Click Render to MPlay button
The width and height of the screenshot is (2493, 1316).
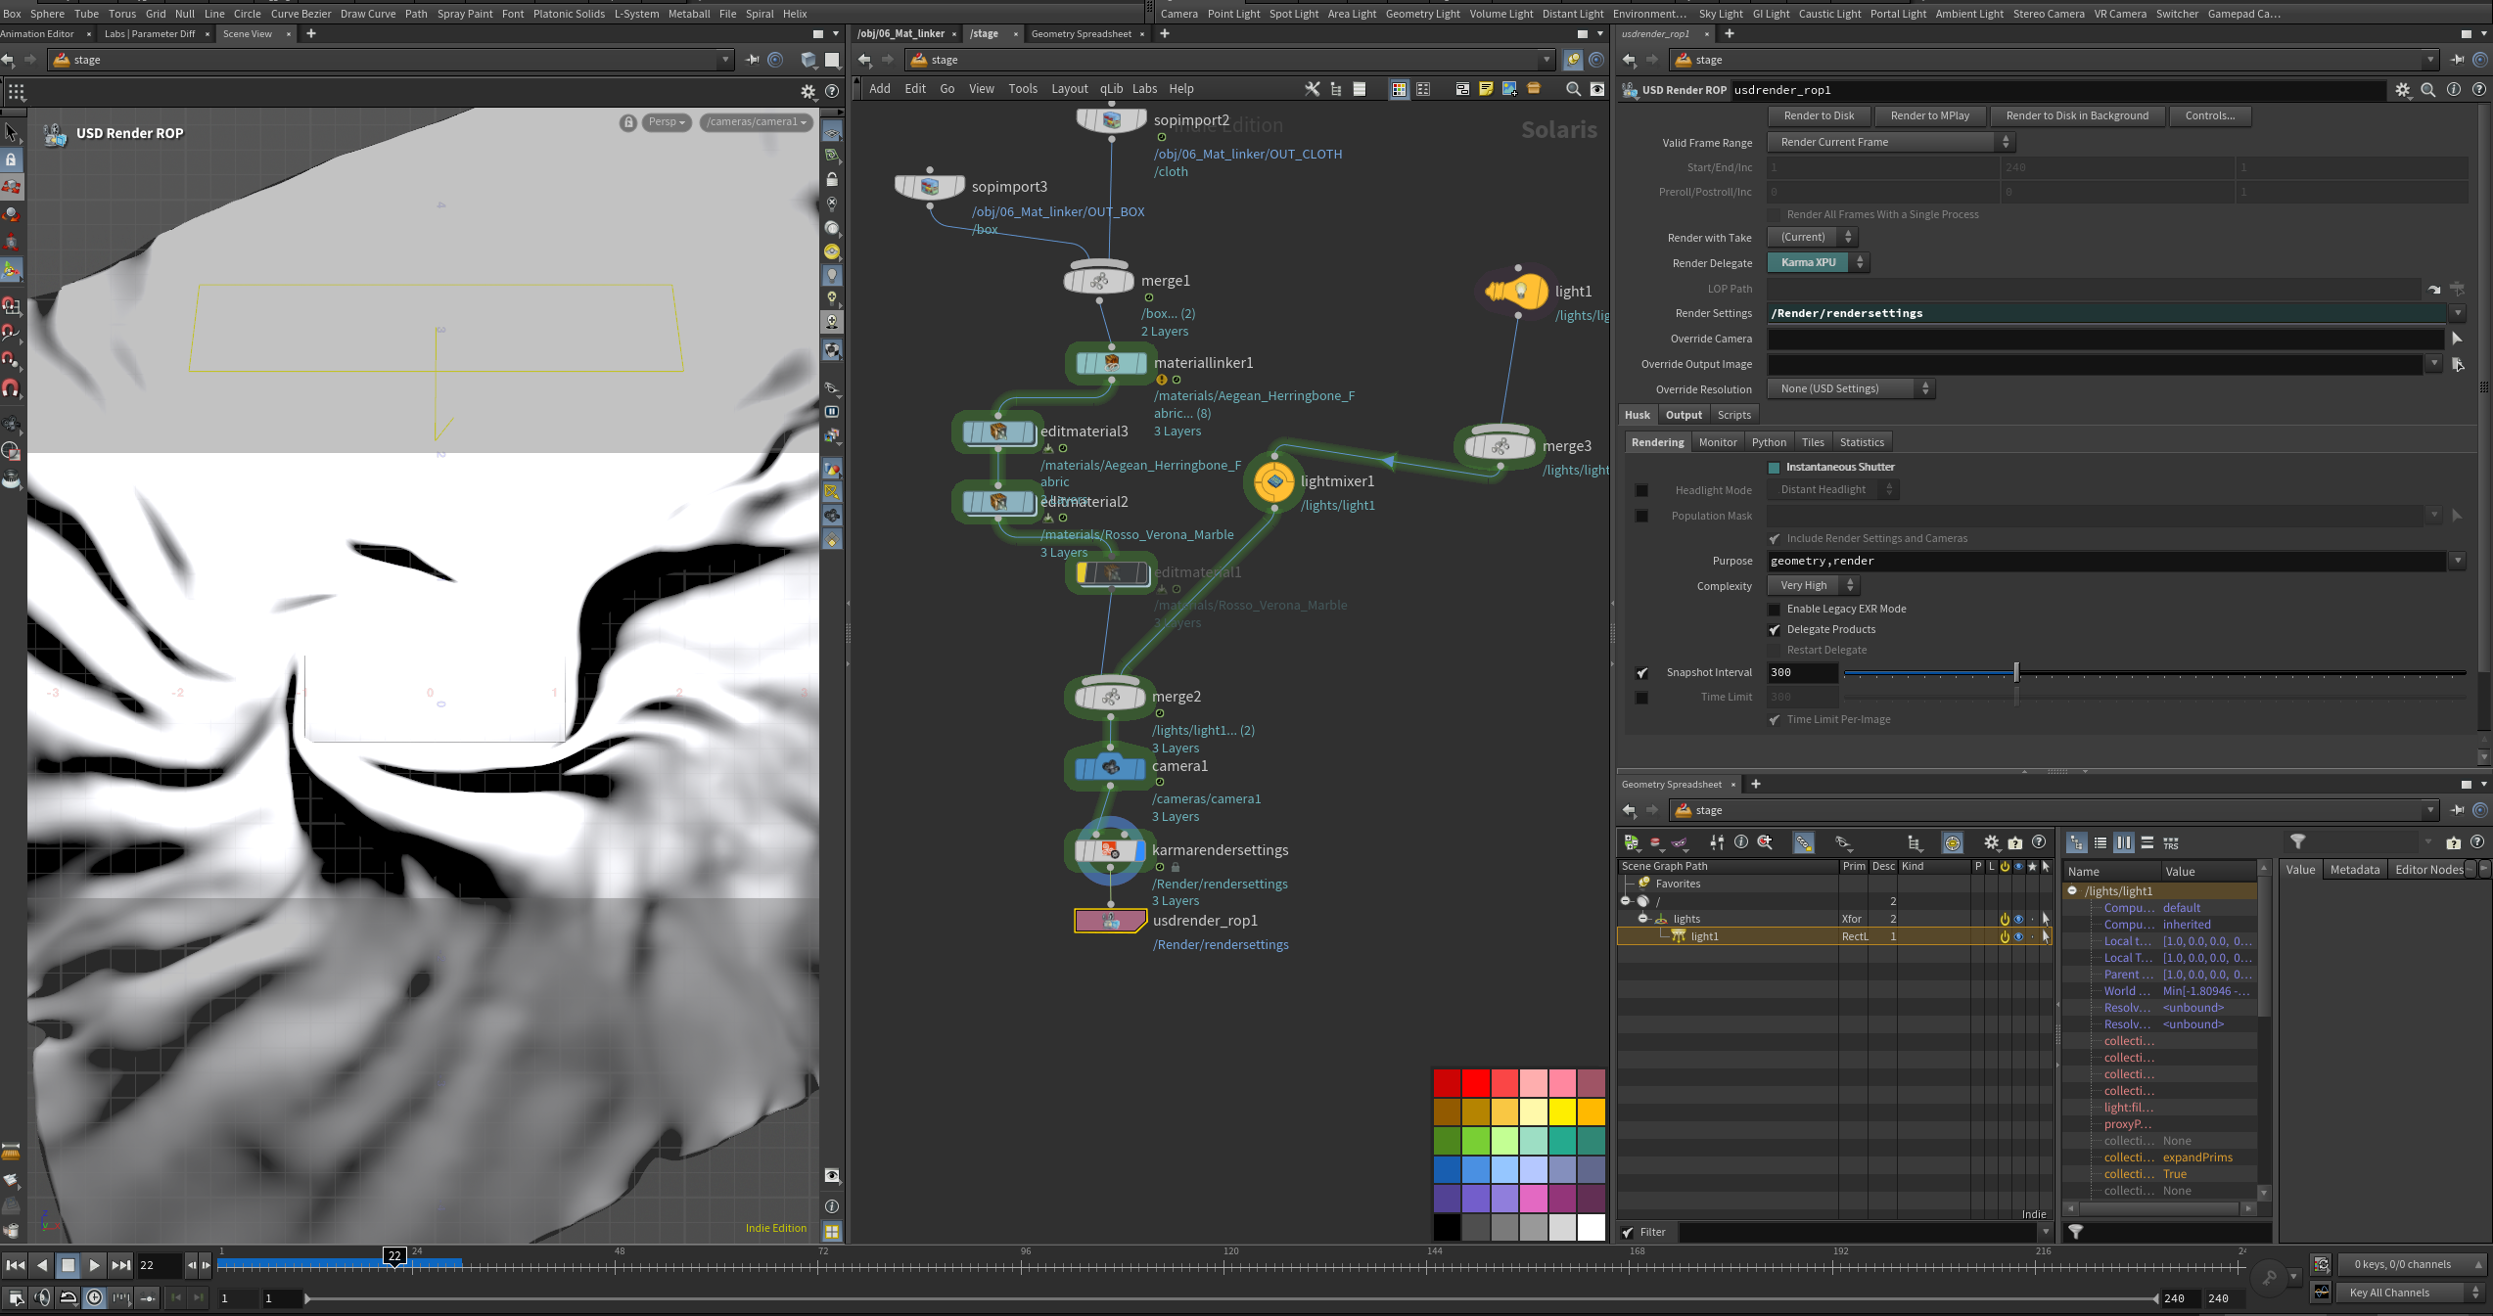[x=1929, y=115]
